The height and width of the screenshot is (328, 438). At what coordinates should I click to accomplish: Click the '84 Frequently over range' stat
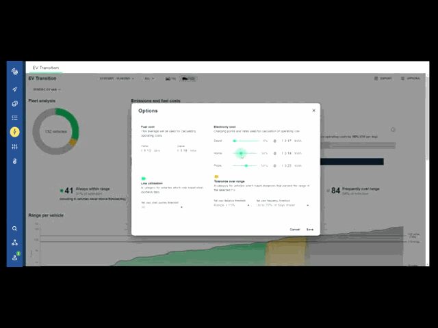[x=353, y=191]
